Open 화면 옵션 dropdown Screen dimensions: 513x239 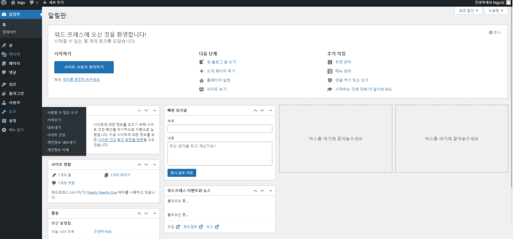tap(468, 11)
